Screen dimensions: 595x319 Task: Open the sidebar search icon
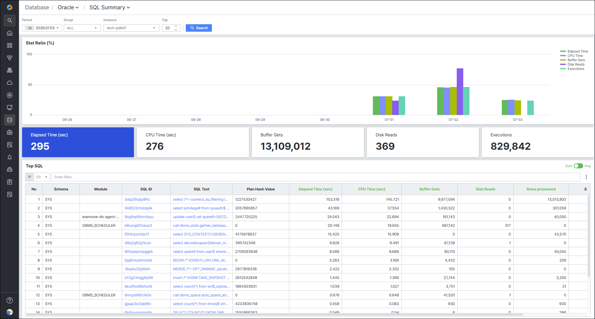[x=10, y=21]
